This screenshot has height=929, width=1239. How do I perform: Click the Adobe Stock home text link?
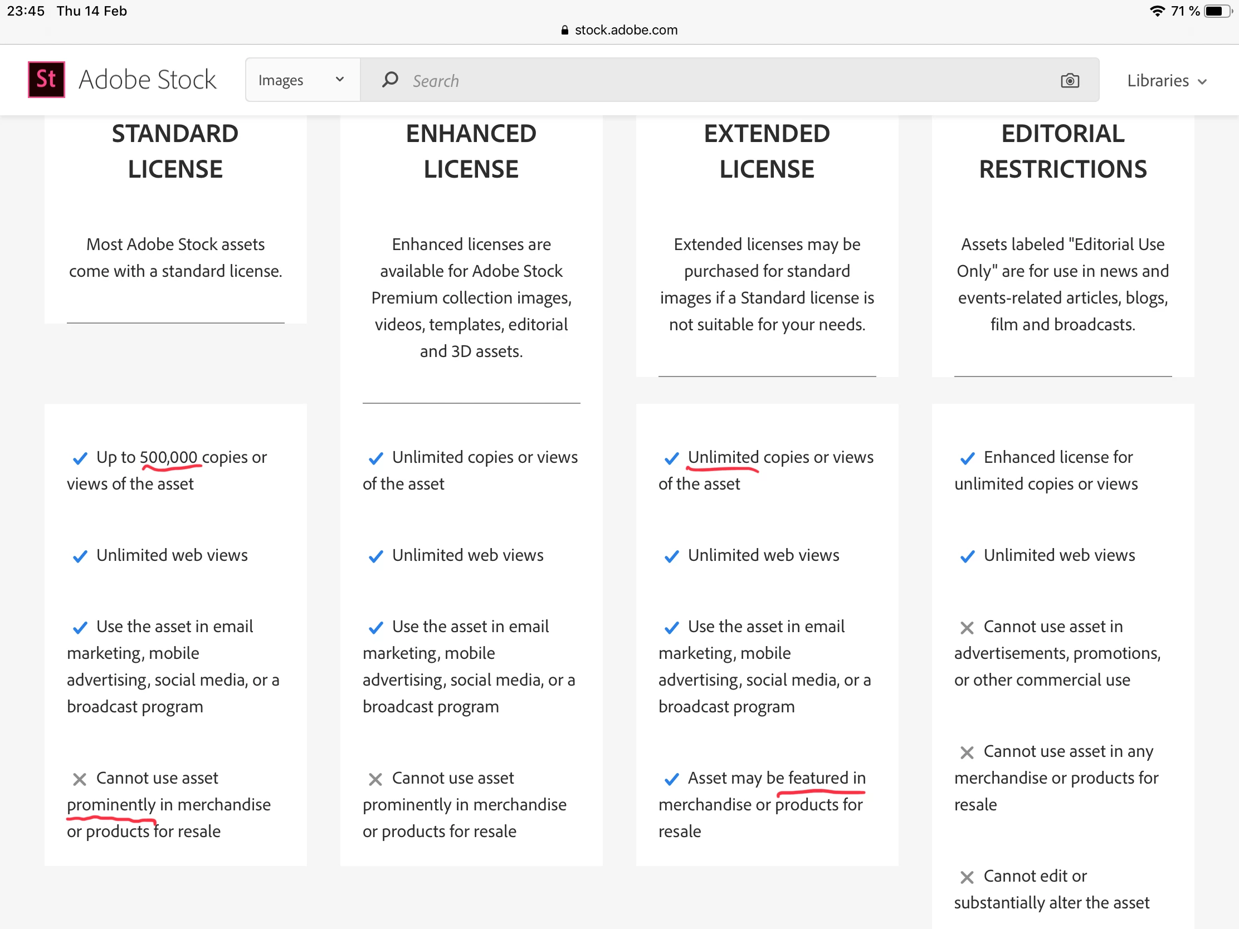coord(147,80)
